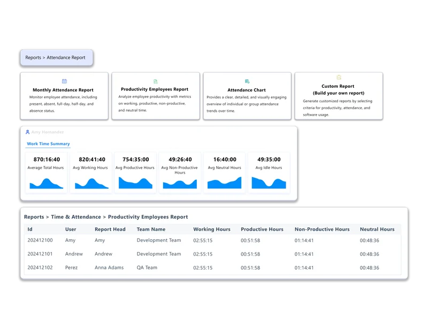Click the Productivity Employees Report description text
This screenshot has width=428, height=328.
coord(155,103)
